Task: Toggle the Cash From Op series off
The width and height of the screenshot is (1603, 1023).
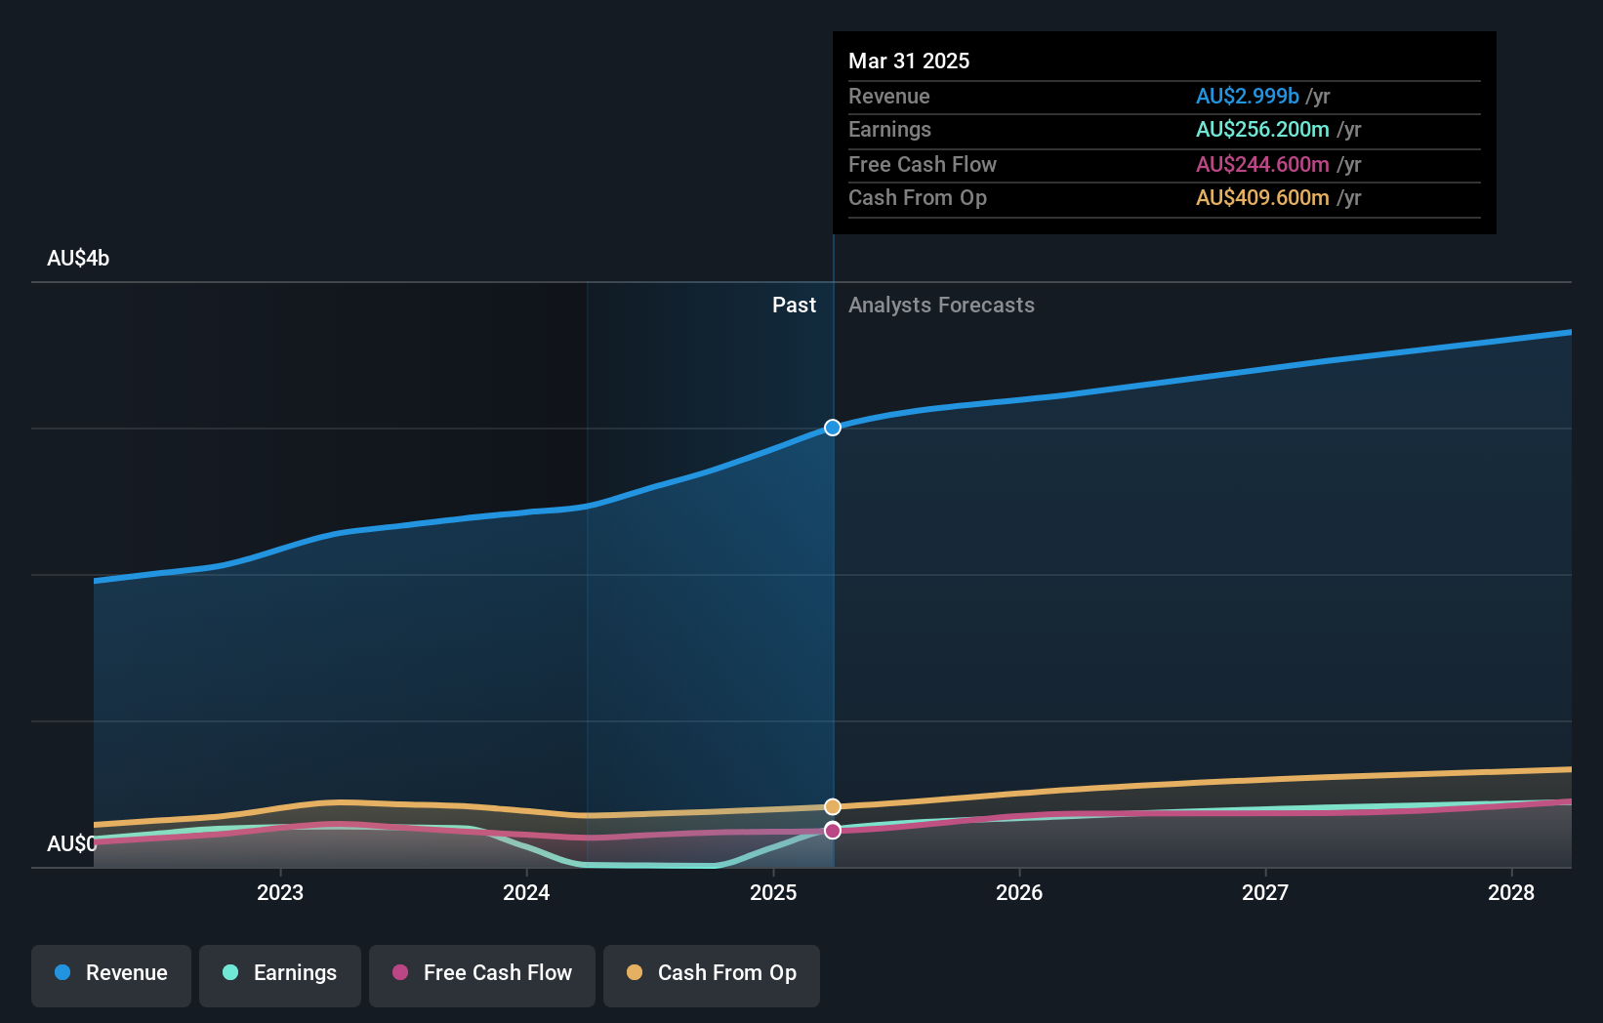Action: click(712, 973)
